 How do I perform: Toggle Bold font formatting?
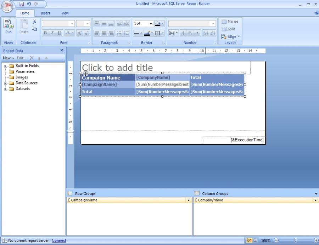(45, 33)
